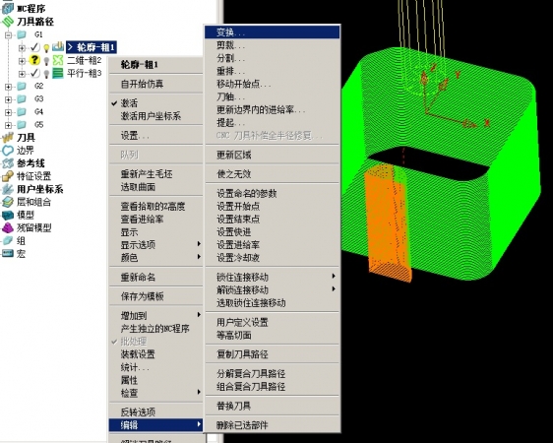553x443 pixels.
Task: Open the 检查 submenu
Action: point(155,393)
